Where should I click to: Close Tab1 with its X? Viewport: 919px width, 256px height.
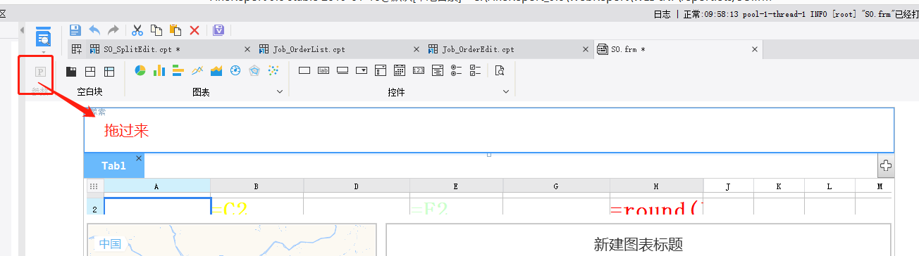[x=138, y=158]
